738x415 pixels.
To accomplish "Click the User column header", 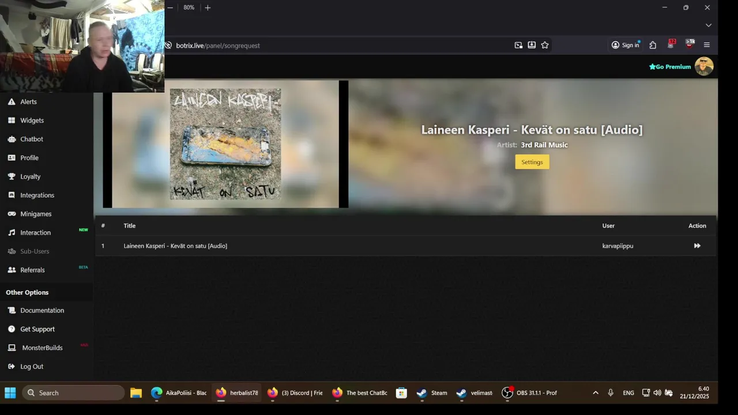I will [608, 226].
